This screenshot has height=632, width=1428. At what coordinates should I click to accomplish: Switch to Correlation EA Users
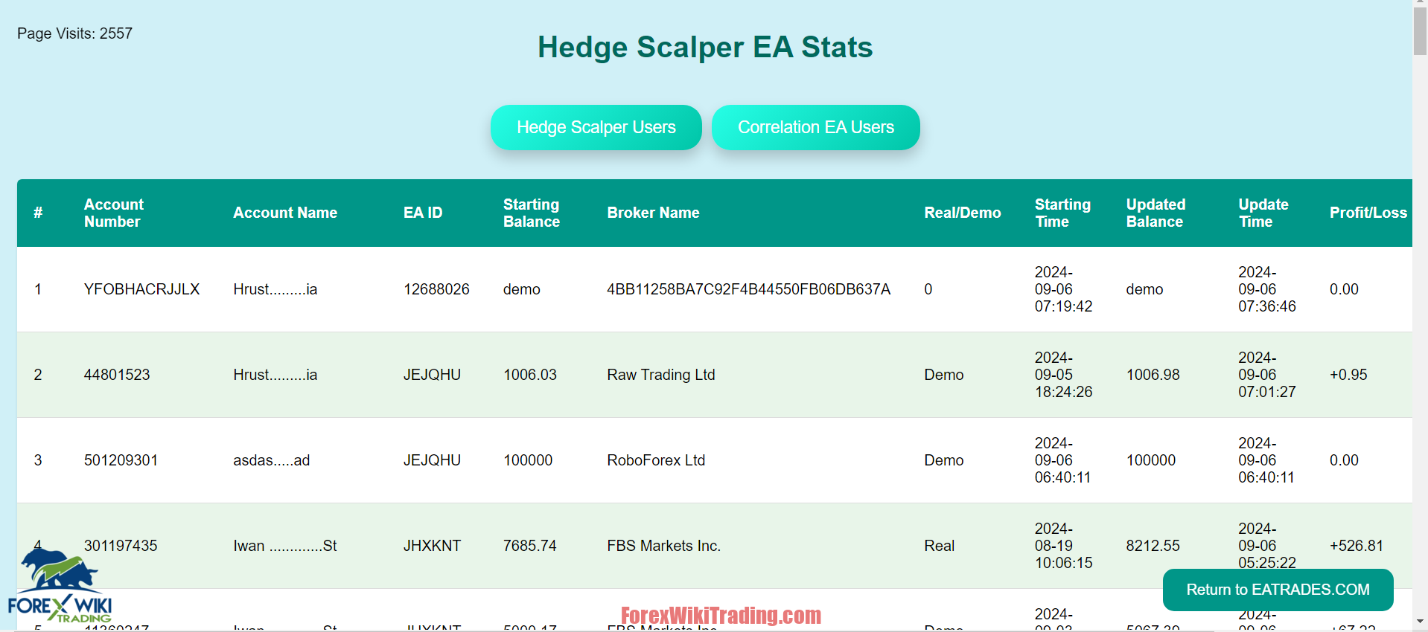coord(815,127)
